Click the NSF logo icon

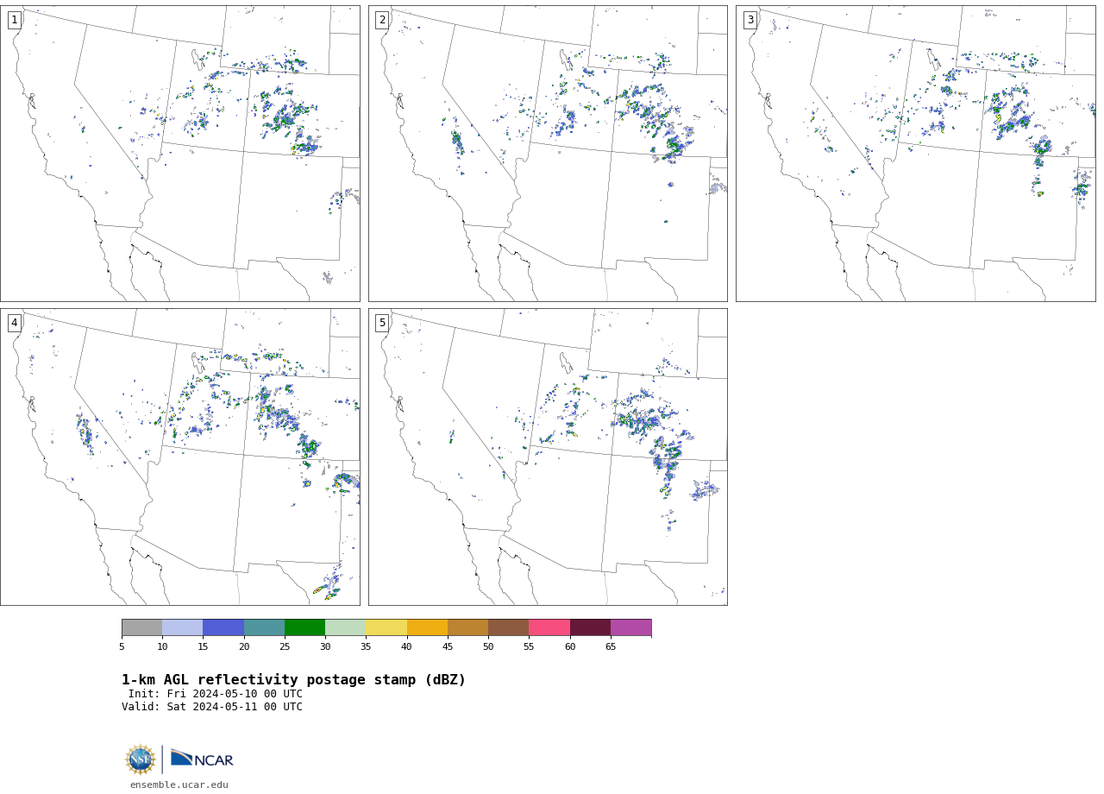point(141,759)
